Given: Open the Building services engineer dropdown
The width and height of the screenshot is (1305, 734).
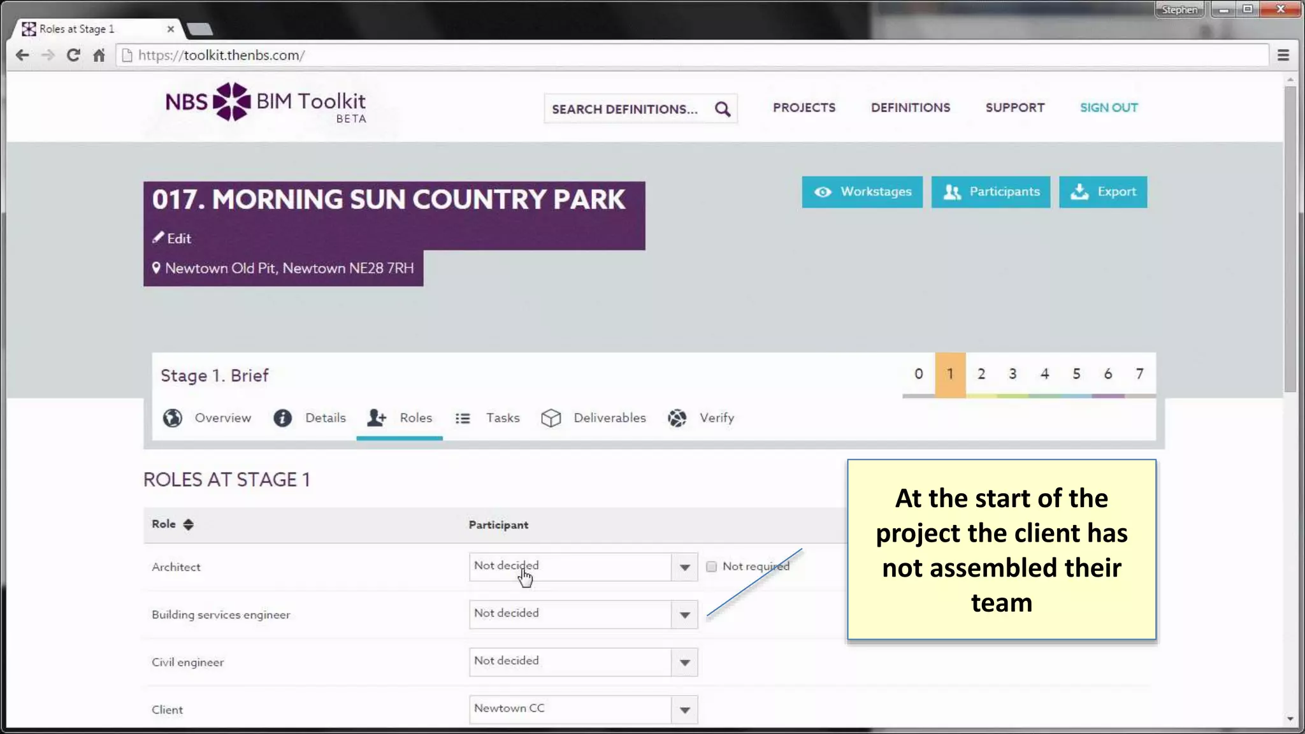Looking at the screenshot, I should 684,615.
